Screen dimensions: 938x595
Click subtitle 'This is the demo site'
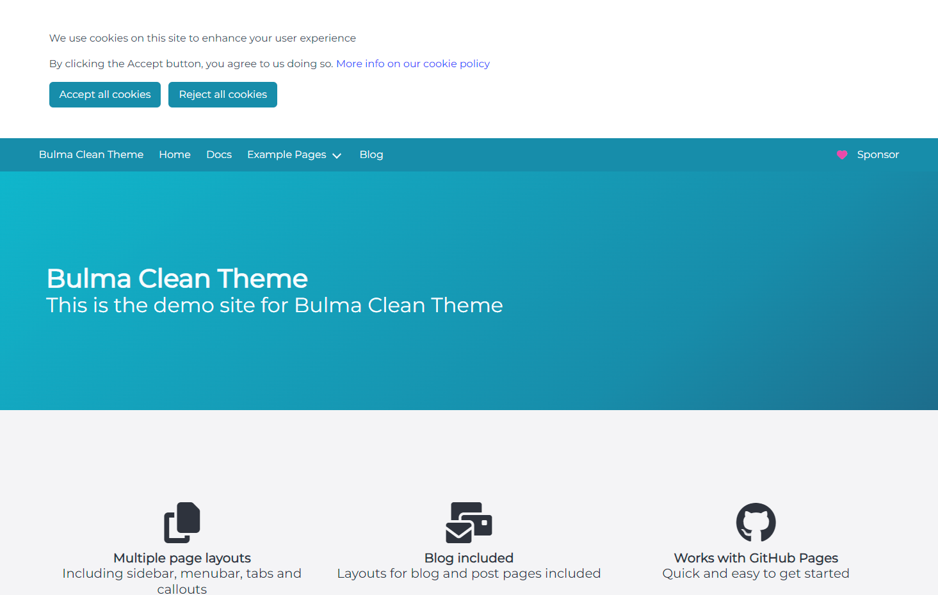click(x=275, y=305)
